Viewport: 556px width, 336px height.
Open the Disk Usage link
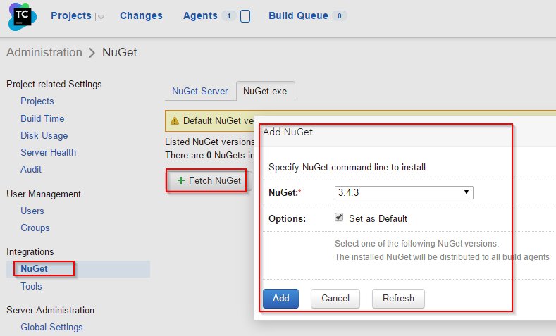44,135
